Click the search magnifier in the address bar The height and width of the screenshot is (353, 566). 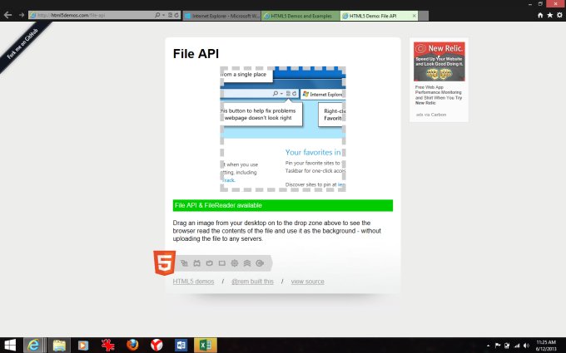click(157, 15)
